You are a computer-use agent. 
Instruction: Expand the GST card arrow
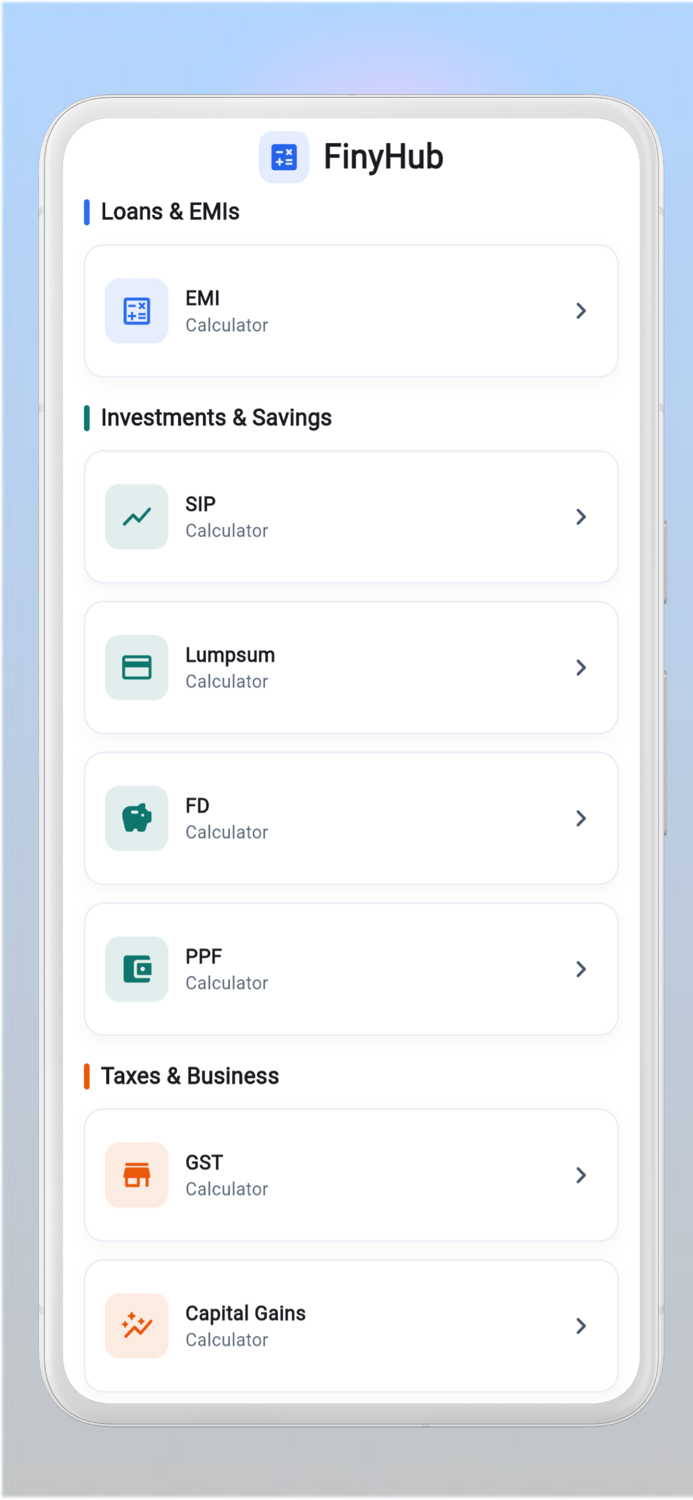(x=581, y=1175)
